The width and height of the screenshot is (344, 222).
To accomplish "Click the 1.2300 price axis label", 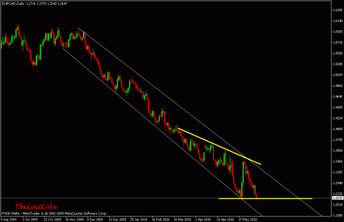I will pyautogui.click(x=337, y=215).
